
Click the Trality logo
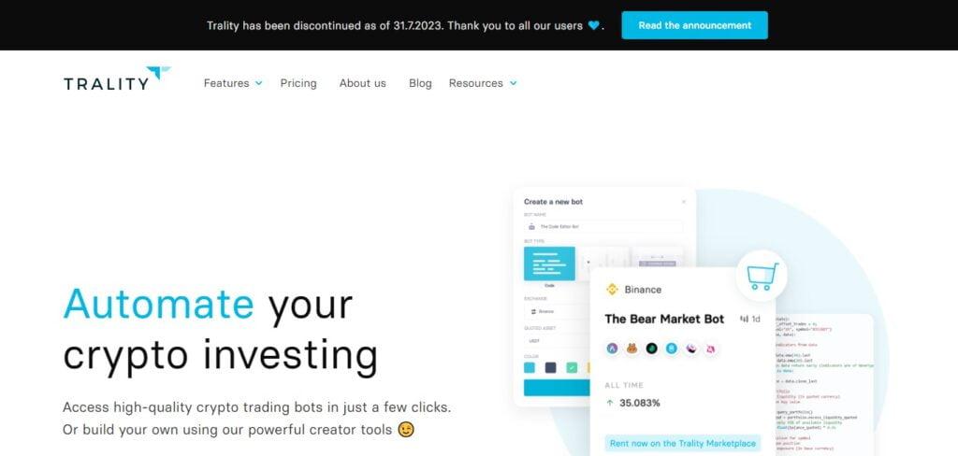117,78
